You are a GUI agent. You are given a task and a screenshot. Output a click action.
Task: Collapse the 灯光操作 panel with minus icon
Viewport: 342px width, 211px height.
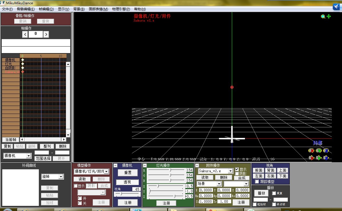(x=145, y=165)
